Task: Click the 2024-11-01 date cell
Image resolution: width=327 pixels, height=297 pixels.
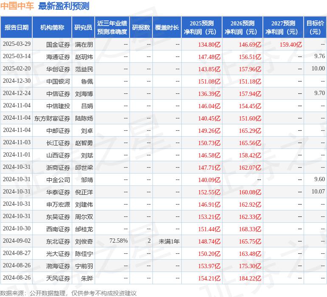Action: pos(17,154)
